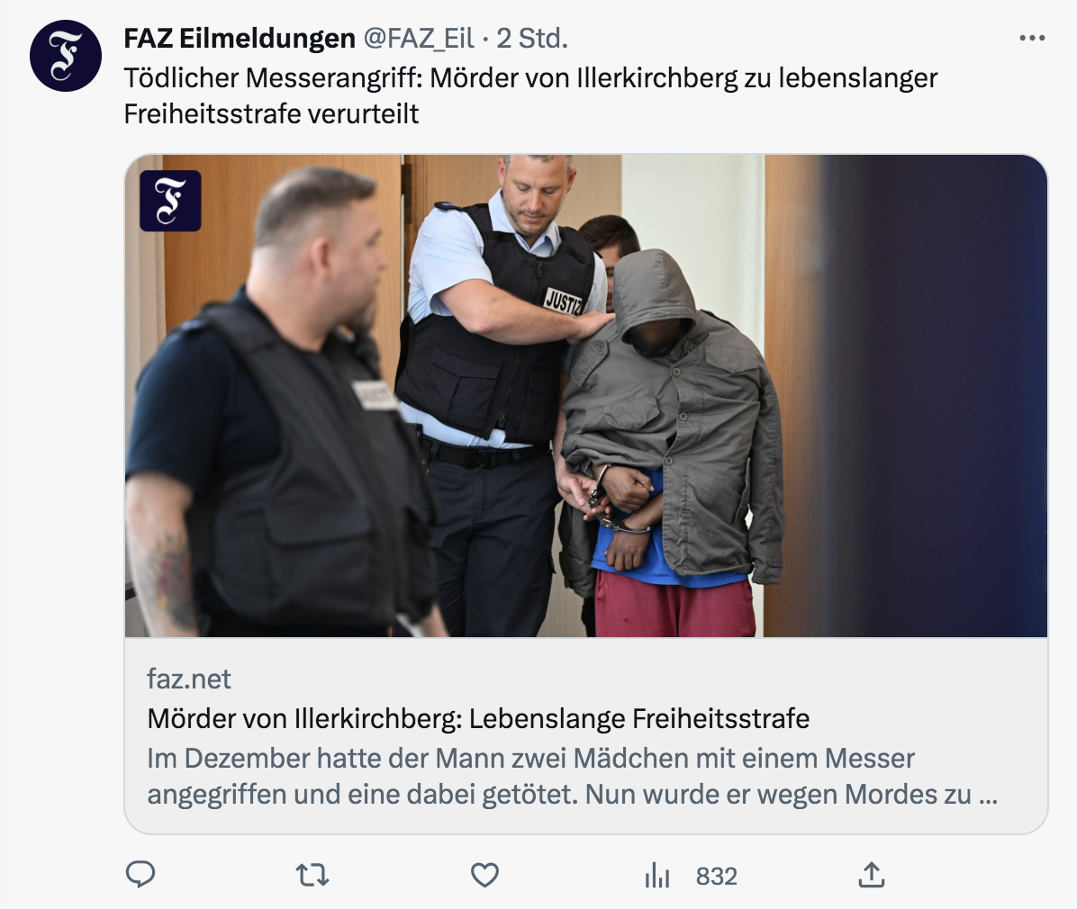Open the tweet via the '2 Std.' timestamp
The image size is (1077, 909).
click(532, 39)
